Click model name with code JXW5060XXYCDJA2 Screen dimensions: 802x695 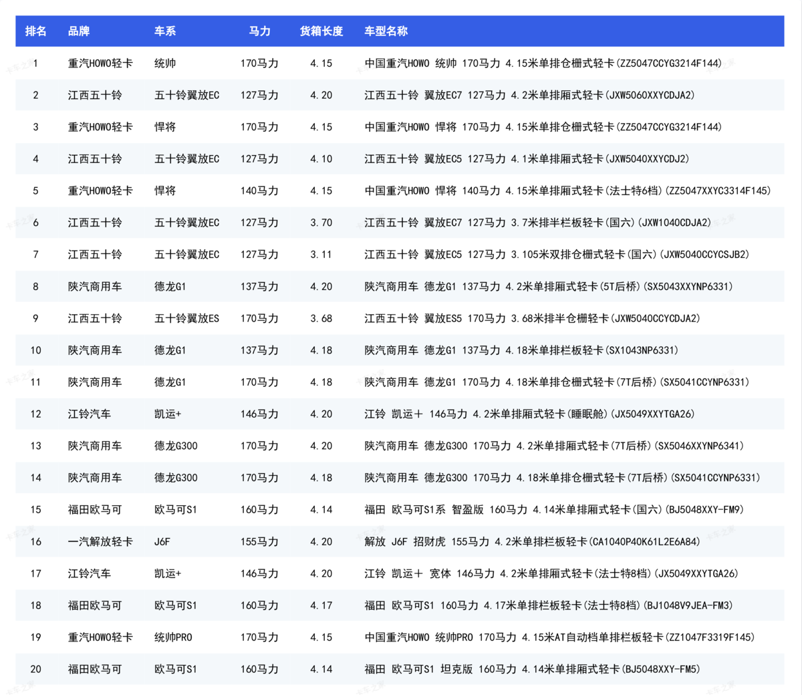pyautogui.click(x=529, y=96)
